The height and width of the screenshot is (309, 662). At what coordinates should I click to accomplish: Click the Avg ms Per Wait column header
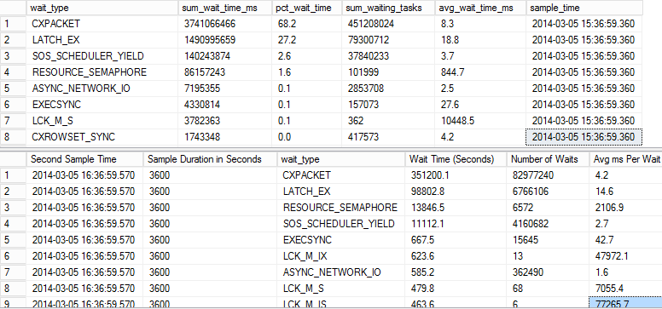click(625, 159)
